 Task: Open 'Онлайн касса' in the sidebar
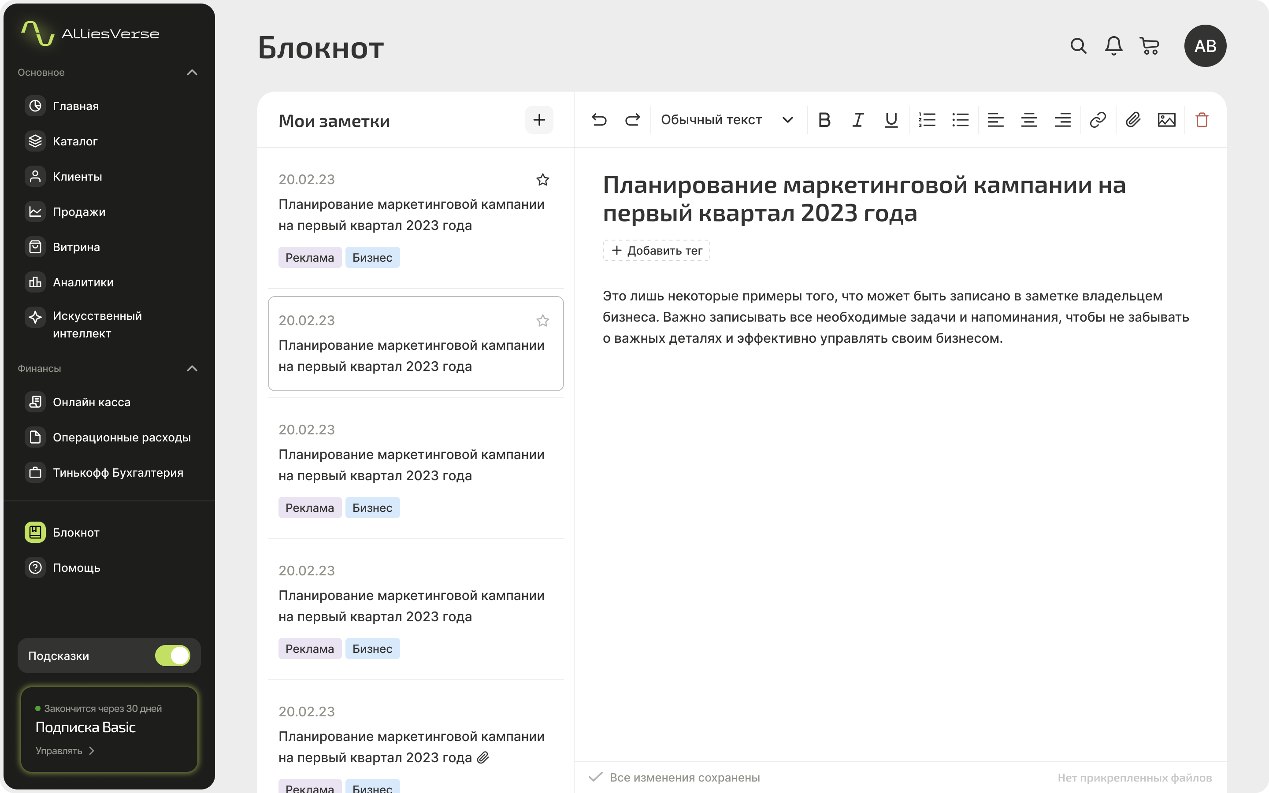(x=109, y=402)
